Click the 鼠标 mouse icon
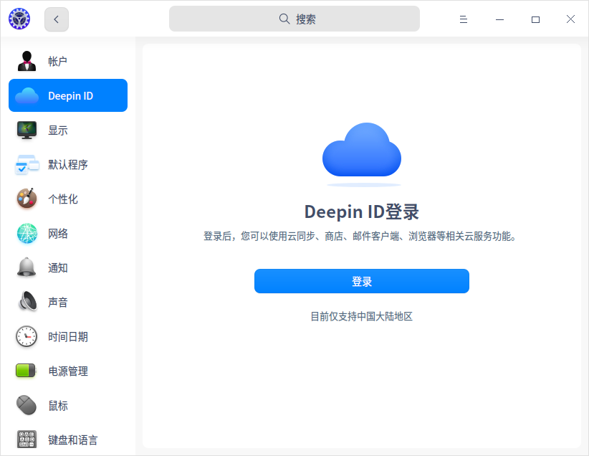589x456 pixels. tap(27, 405)
